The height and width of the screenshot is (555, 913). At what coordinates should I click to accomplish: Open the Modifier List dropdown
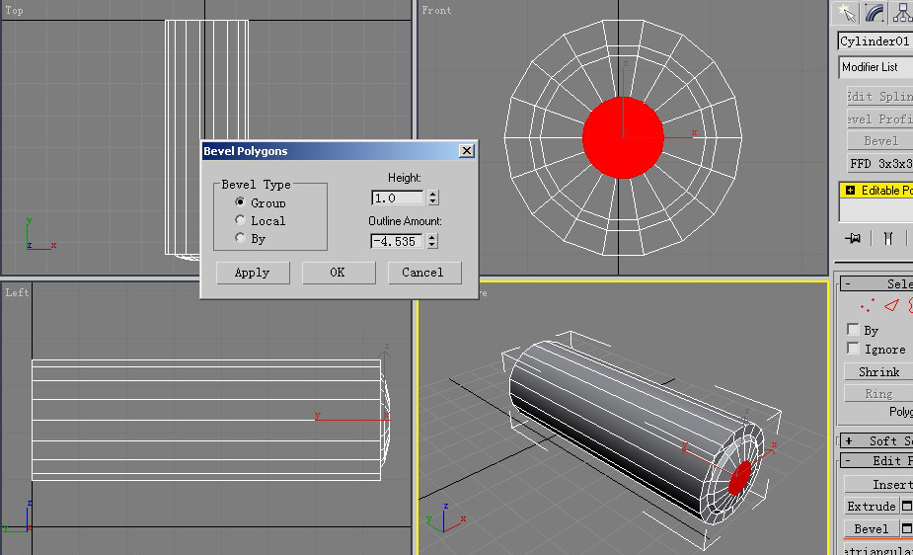pyautogui.click(x=876, y=67)
